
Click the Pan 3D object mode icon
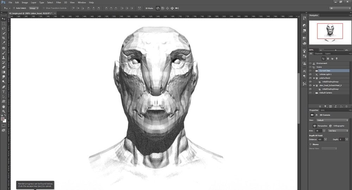(x=168, y=8)
